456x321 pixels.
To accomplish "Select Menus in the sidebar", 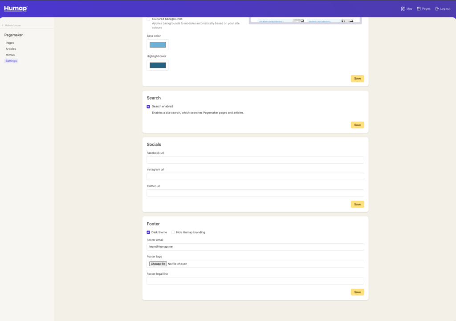I will tap(10, 55).
